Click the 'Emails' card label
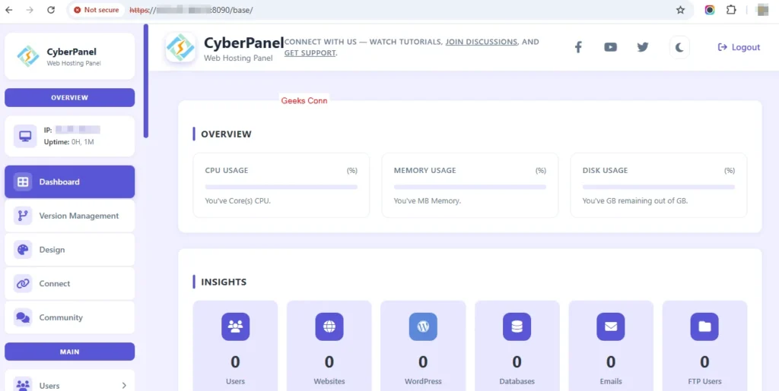 click(x=611, y=382)
